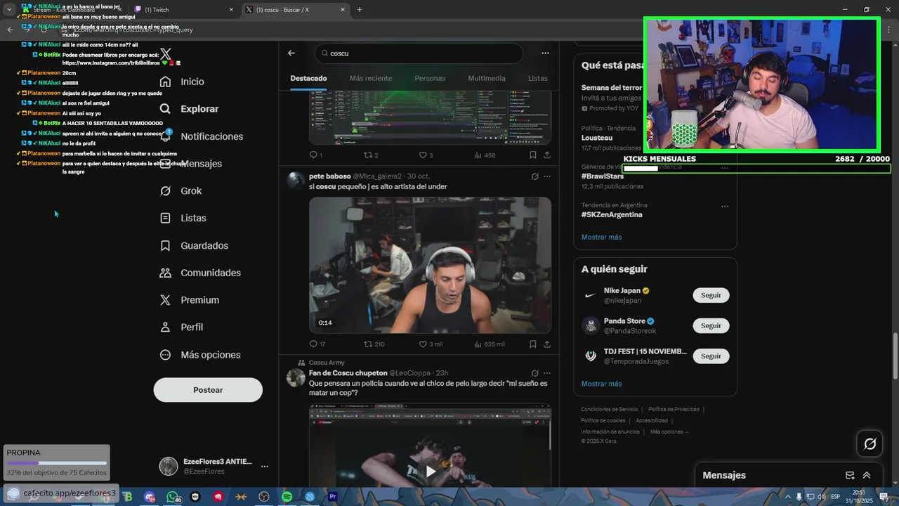
Task: Switch to the Listas search tab
Action: (x=538, y=78)
